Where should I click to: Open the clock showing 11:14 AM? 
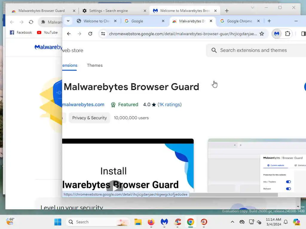pyautogui.click(x=273, y=222)
